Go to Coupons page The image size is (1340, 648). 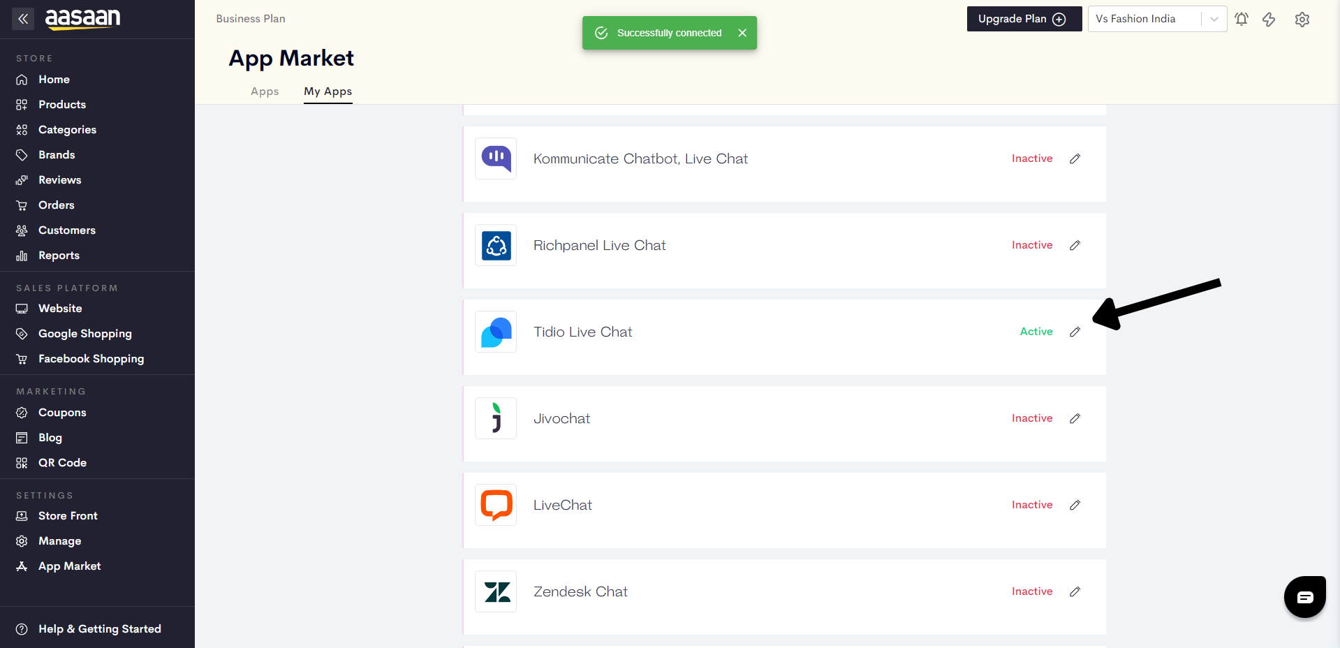pyautogui.click(x=62, y=413)
